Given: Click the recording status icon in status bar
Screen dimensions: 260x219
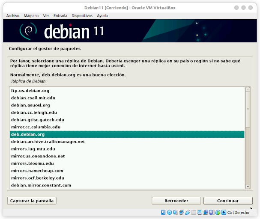Looking at the screenshot, I should pyautogui.click(x=206, y=212).
